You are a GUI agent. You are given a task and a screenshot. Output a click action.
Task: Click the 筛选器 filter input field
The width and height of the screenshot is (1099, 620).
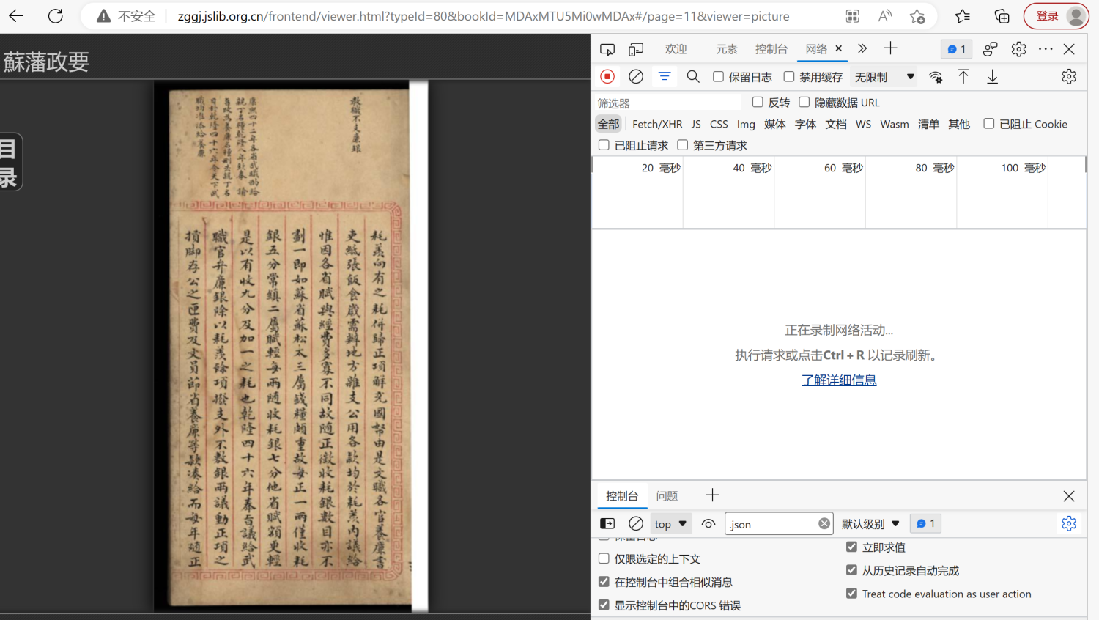coord(667,103)
